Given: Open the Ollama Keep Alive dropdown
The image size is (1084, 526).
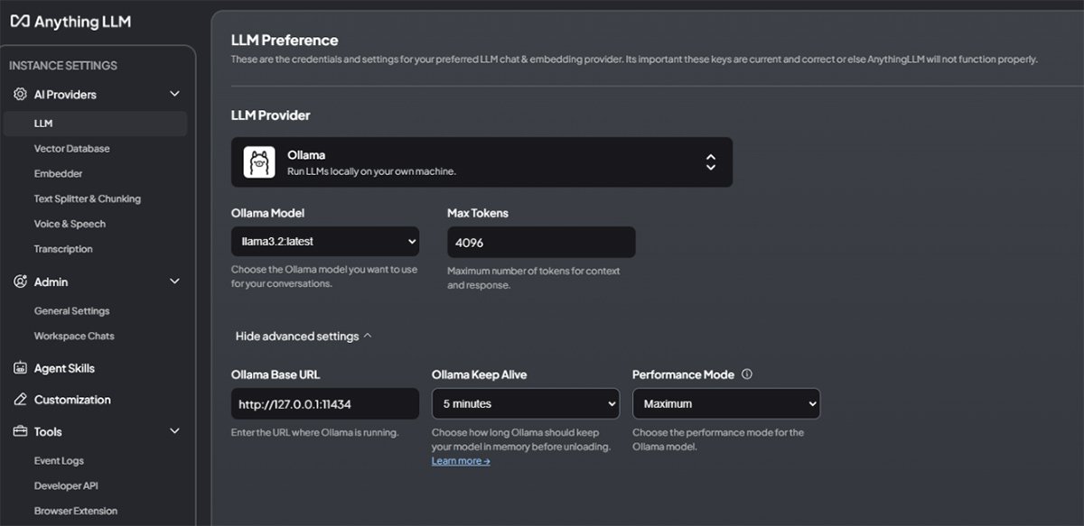Looking at the screenshot, I should coord(525,404).
